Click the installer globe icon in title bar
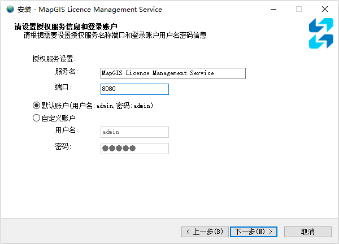339x244 pixels. tap(10, 10)
